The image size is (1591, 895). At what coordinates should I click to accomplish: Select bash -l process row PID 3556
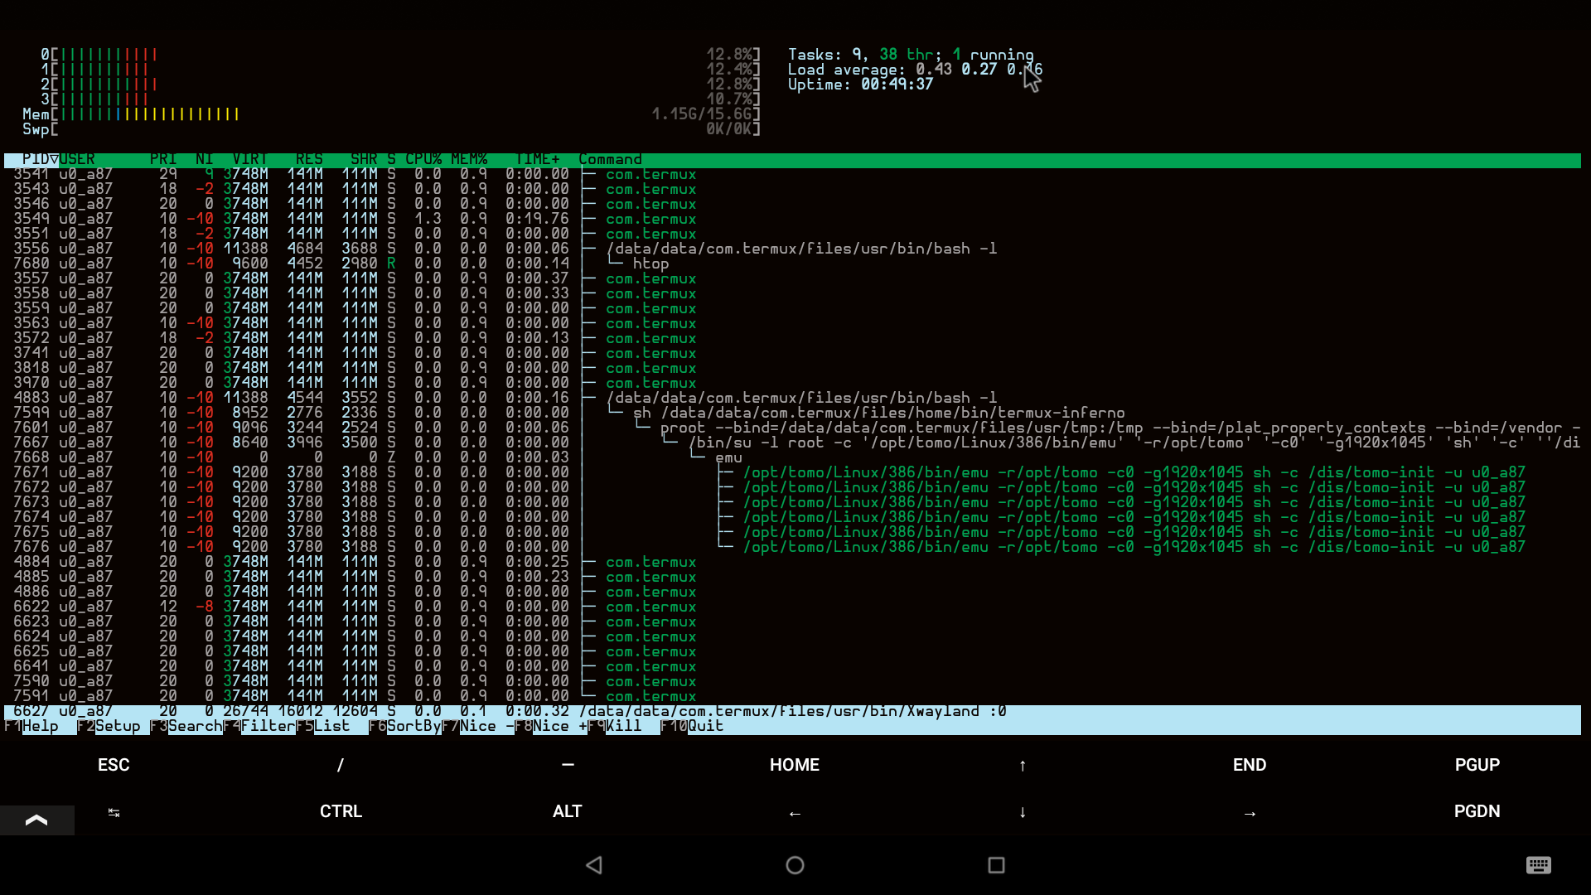pos(792,249)
